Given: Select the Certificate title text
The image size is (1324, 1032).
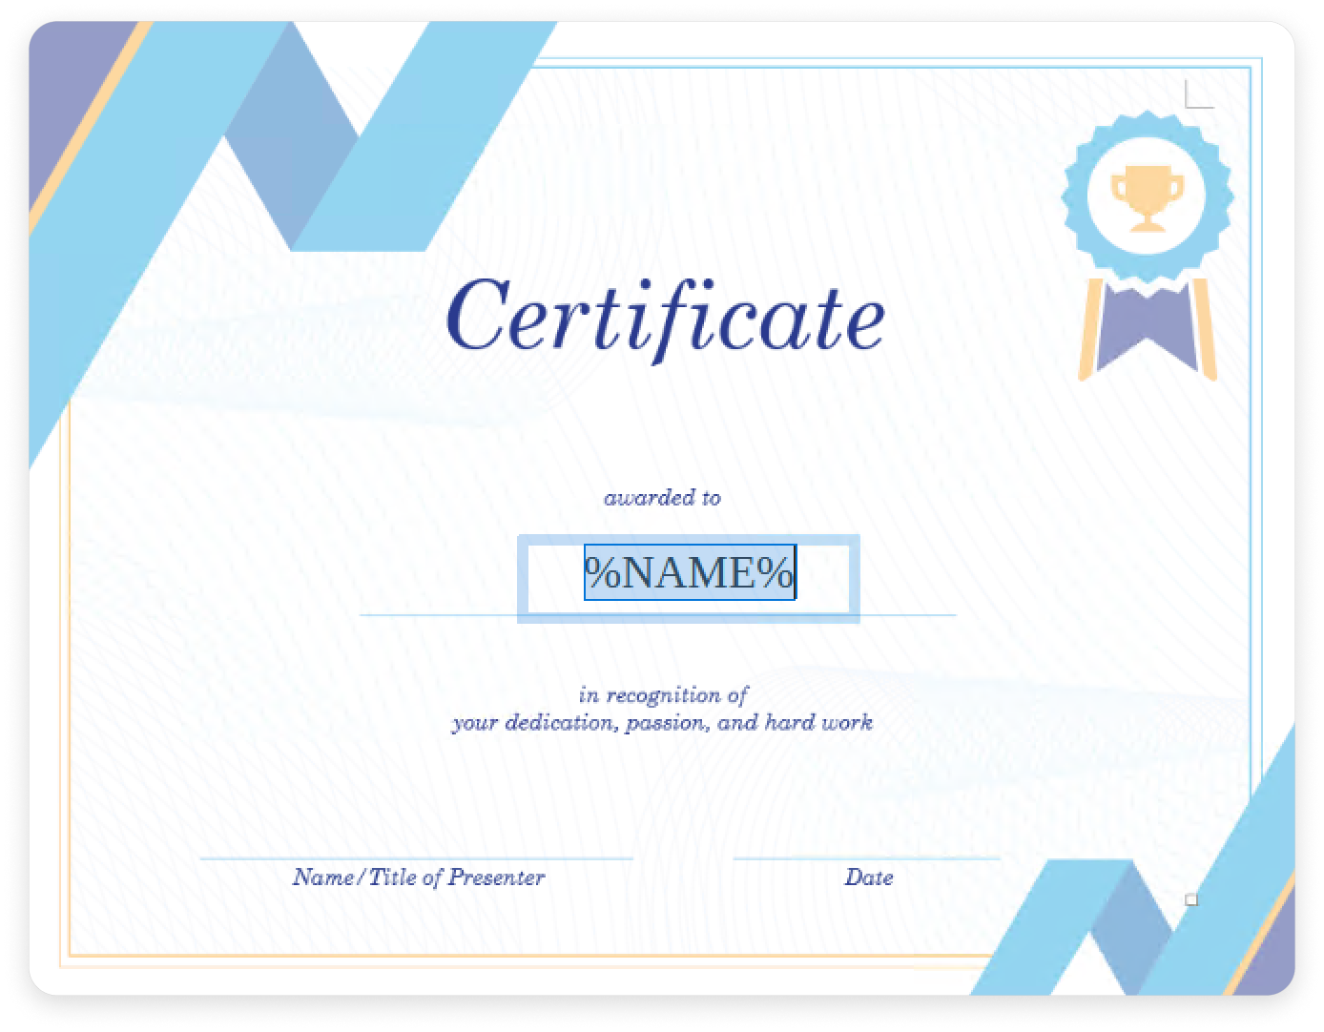Looking at the screenshot, I should coord(665,317).
